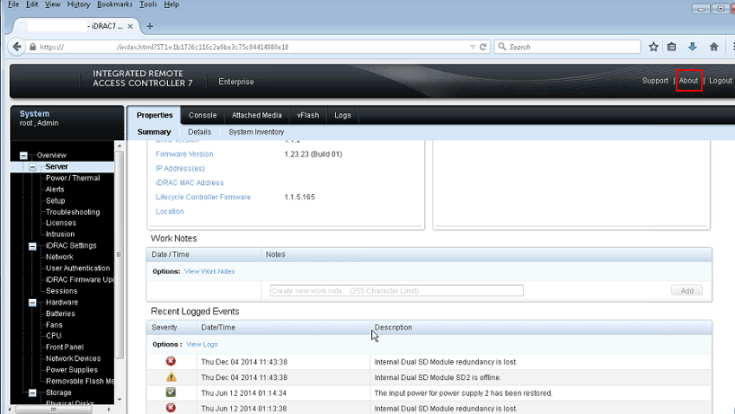Screen dimensions: 735x414
Task: Open the View Work Notes link
Action: pos(209,271)
